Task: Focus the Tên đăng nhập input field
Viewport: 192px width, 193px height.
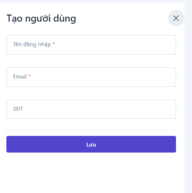Action: coord(91,45)
